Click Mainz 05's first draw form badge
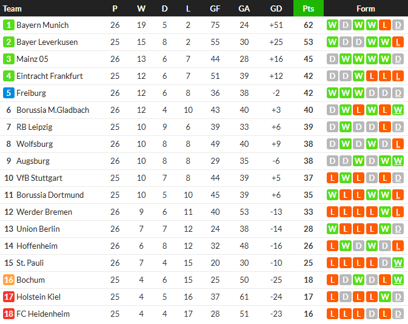 [332, 59]
